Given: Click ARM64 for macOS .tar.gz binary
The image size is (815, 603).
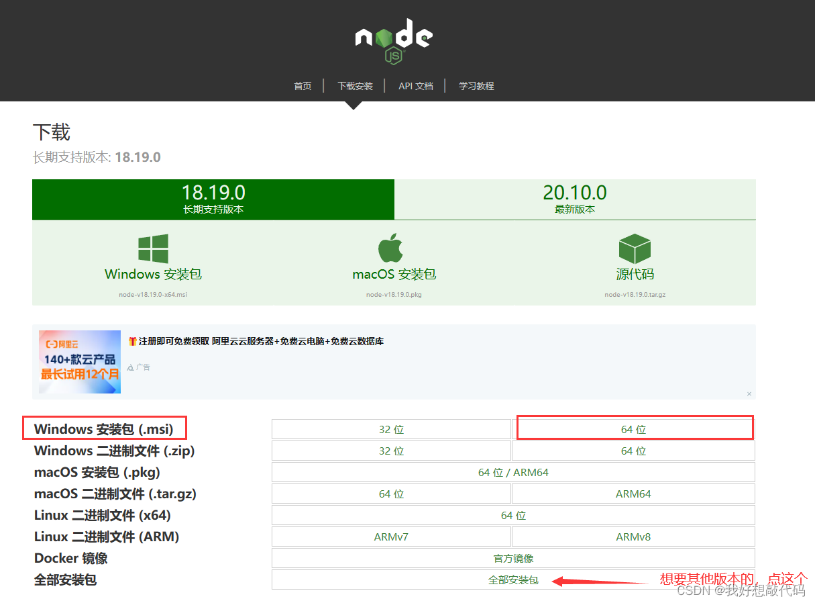Looking at the screenshot, I should [x=633, y=494].
